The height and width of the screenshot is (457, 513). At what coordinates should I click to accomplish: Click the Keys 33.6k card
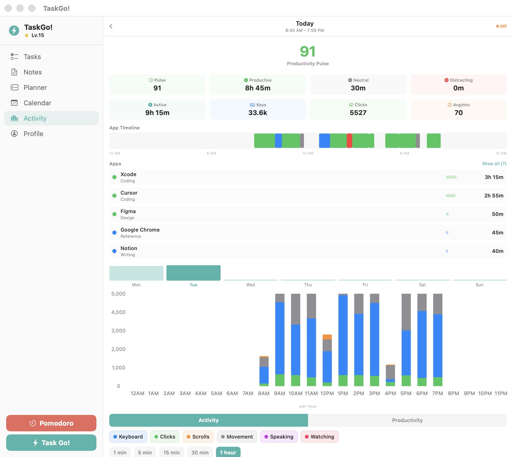(258, 109)
